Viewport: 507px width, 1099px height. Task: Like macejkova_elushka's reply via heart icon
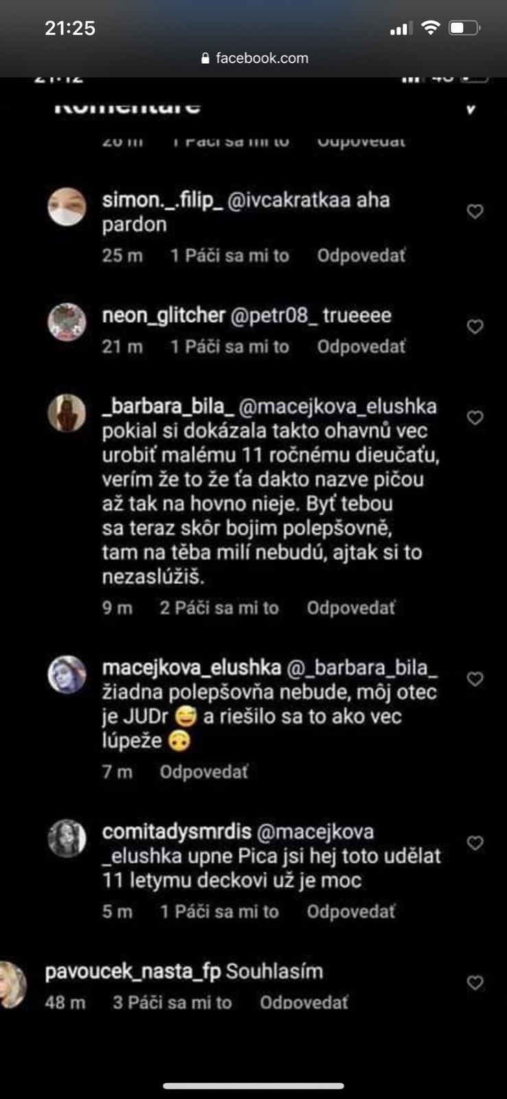475,679
